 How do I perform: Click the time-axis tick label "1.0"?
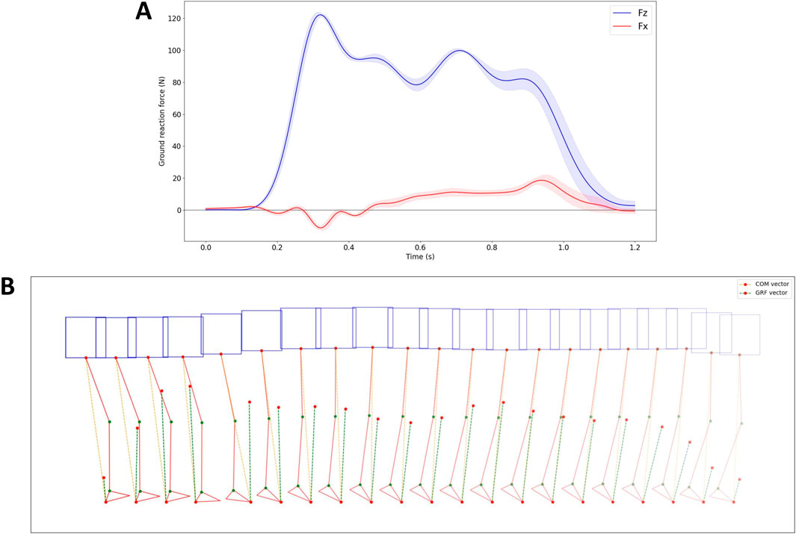[564, 248]
